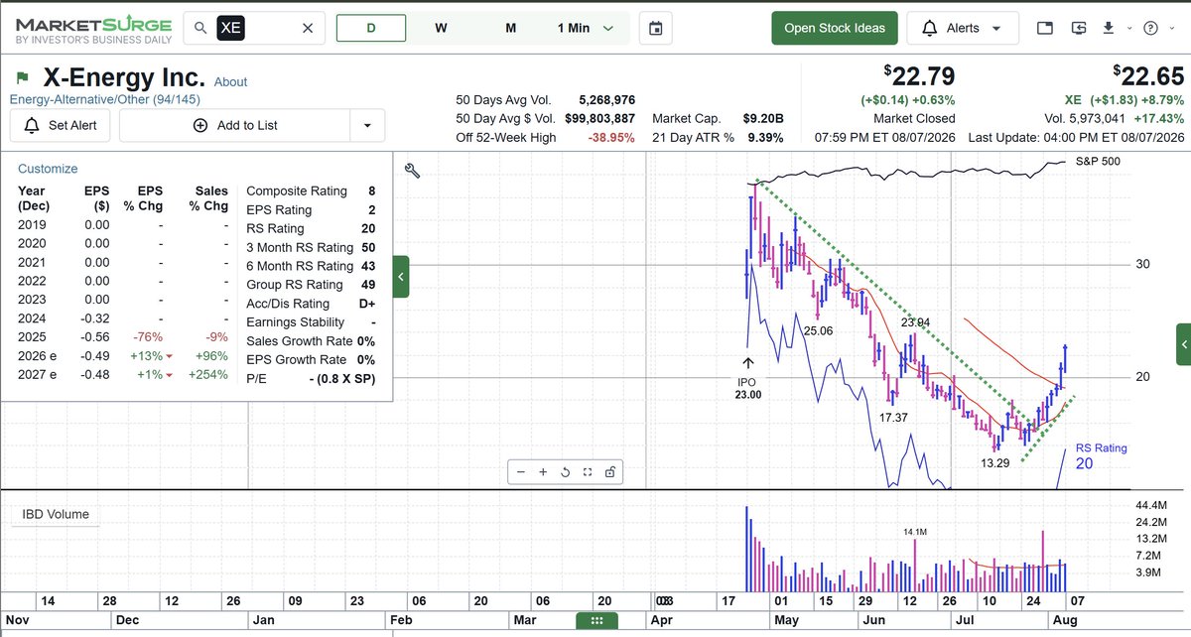The height and width of the screenshot is (637, 1191).
Task: Open the calendar date picker
Action: (655, 28)
